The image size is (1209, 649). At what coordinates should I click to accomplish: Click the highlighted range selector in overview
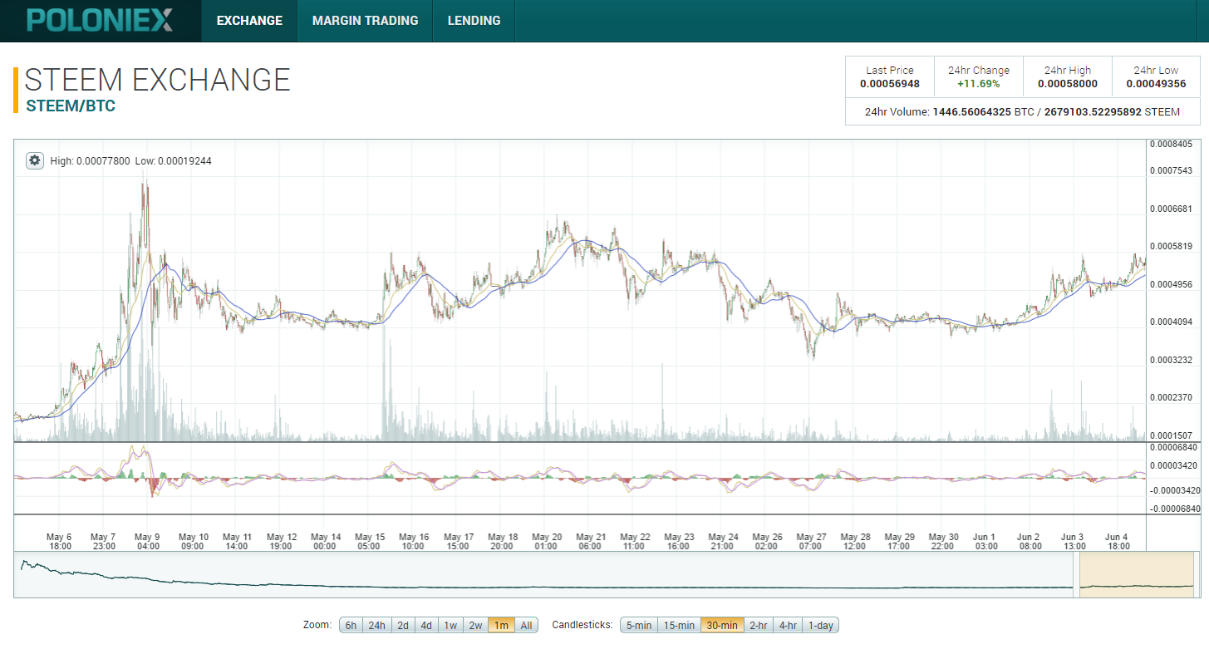pos(1137,576)
